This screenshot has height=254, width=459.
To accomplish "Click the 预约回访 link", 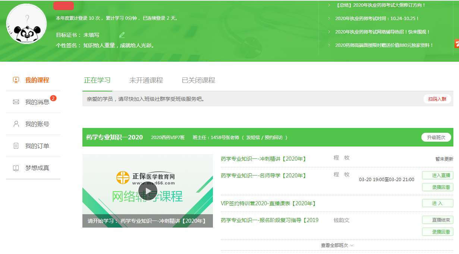I will 274,138.
